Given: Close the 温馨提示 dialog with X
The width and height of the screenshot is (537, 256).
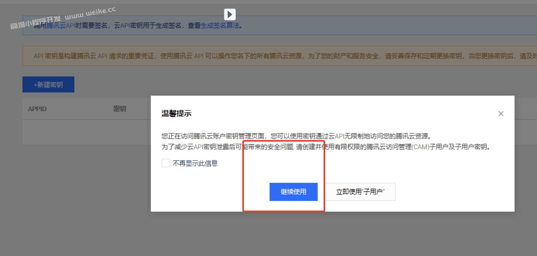Looking at the screenshot, I should click(x=501, y=114).
